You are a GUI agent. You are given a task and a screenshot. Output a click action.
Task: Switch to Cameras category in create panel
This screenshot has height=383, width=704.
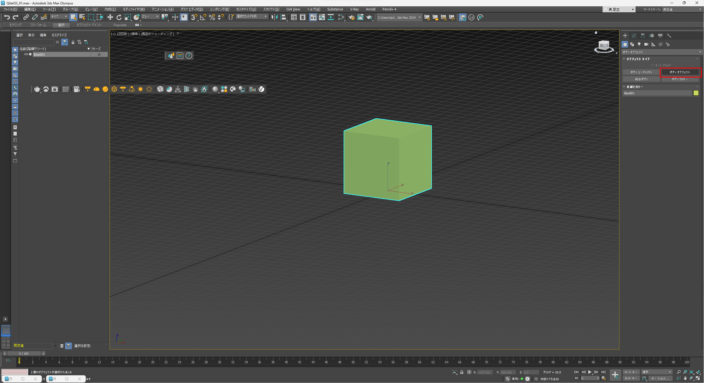point(646,44)
